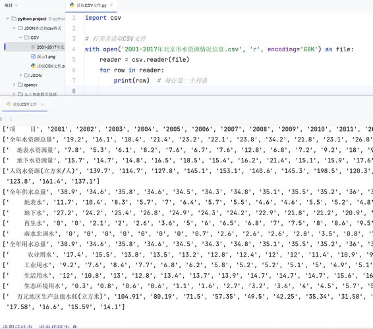Click the '生活用水' output row
Viewport: 373px width, 329px height.
187,275
